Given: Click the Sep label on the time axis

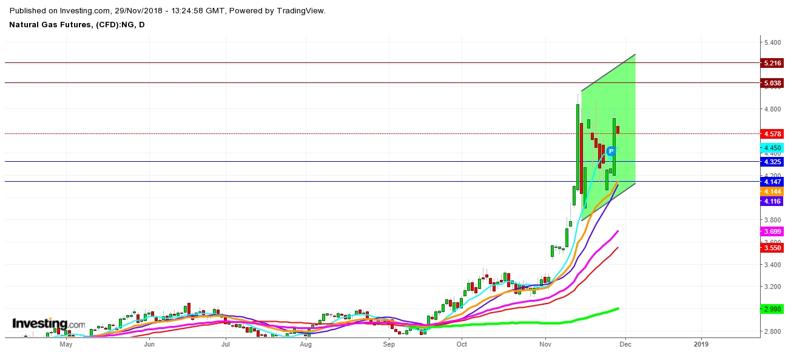Looking at the screenshot, I should pos(388,343).
